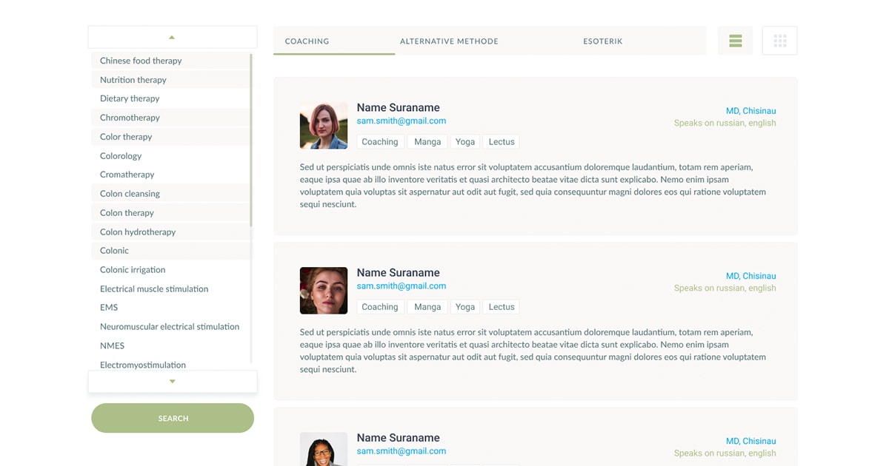889x466 pixels.
Task: Click MD, Chisinau in third card
Action: (751, 441)
